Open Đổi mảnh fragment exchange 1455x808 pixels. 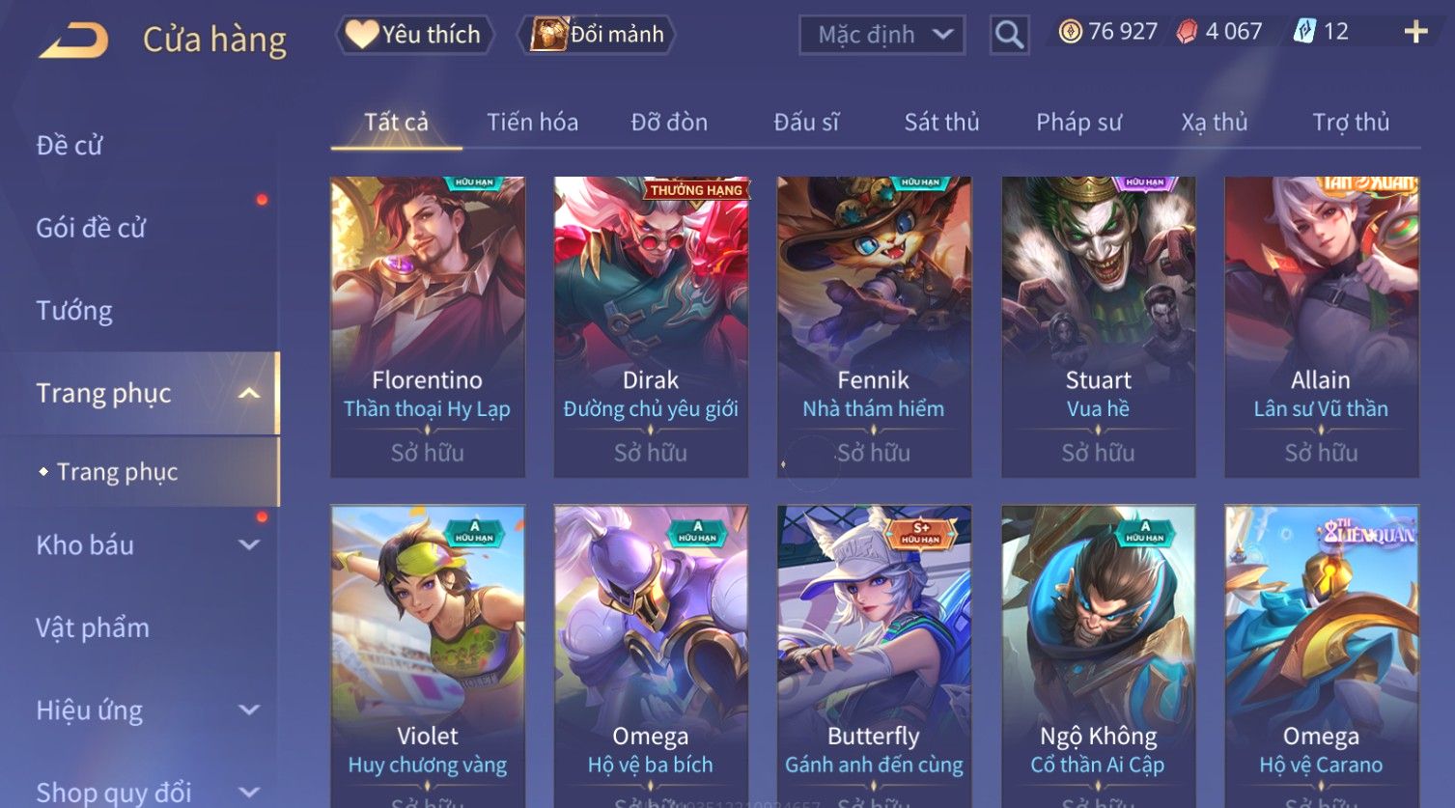(x=597, y=35)
